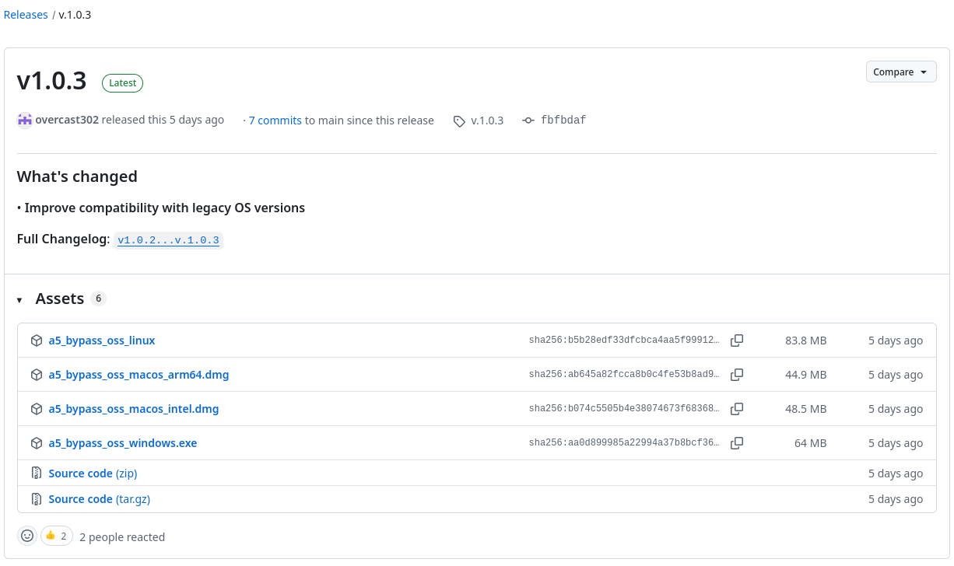Click the package icon beside a5_bypass_oss_linux
The width and height of the screenshot is (954, 566).
37,340
